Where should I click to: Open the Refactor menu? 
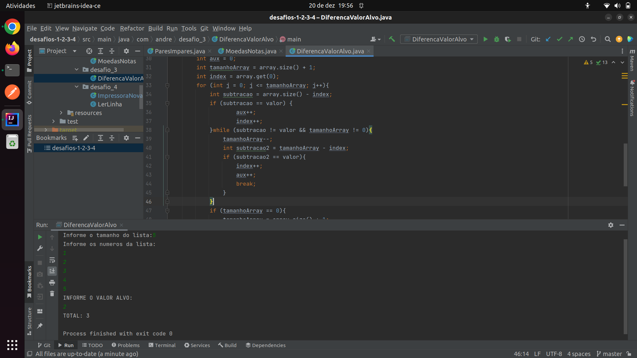(132, 29)
